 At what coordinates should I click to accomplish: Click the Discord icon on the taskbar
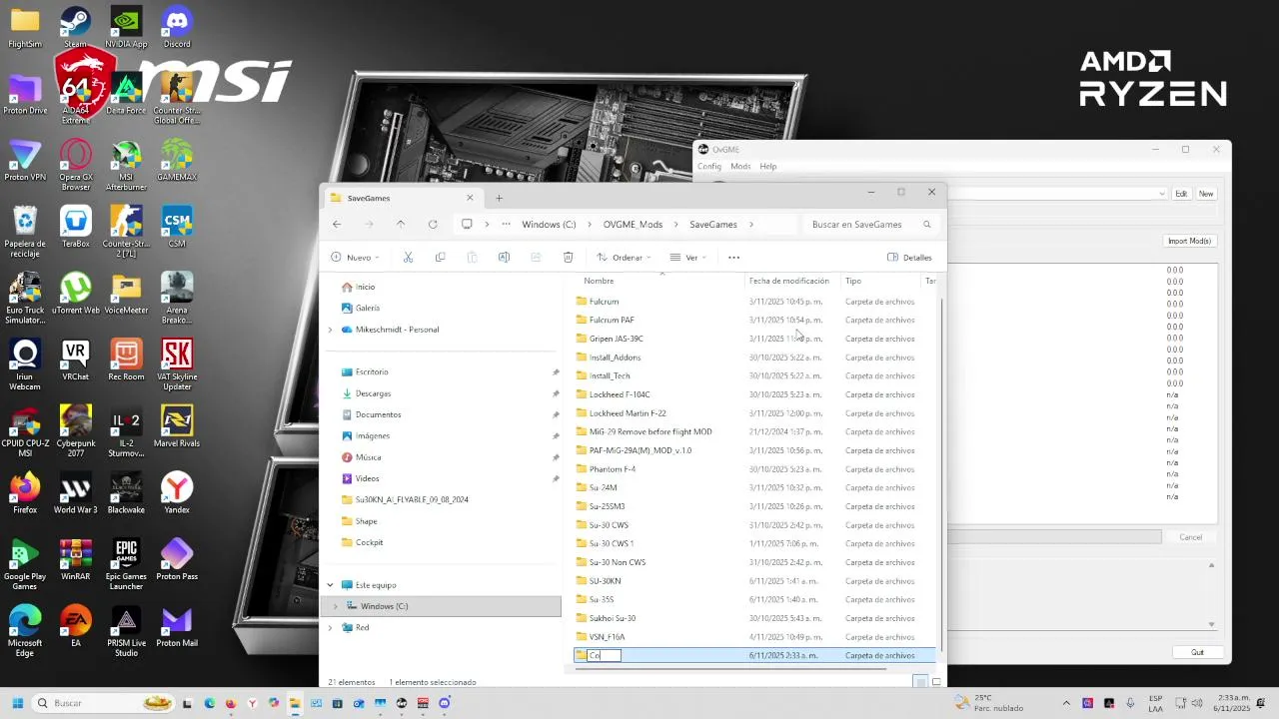[x=445, y=703]
